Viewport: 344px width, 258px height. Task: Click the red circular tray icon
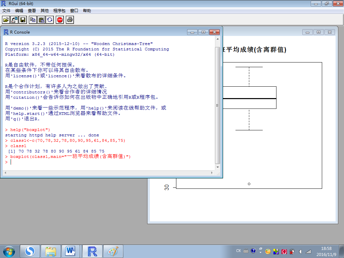[284, 251]
